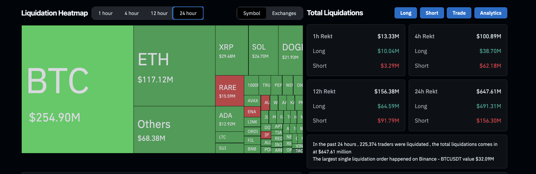The height and width of the screenshot is (174, 536).
Task: Click the red IP heatmap tile
Action: (266, 135)
